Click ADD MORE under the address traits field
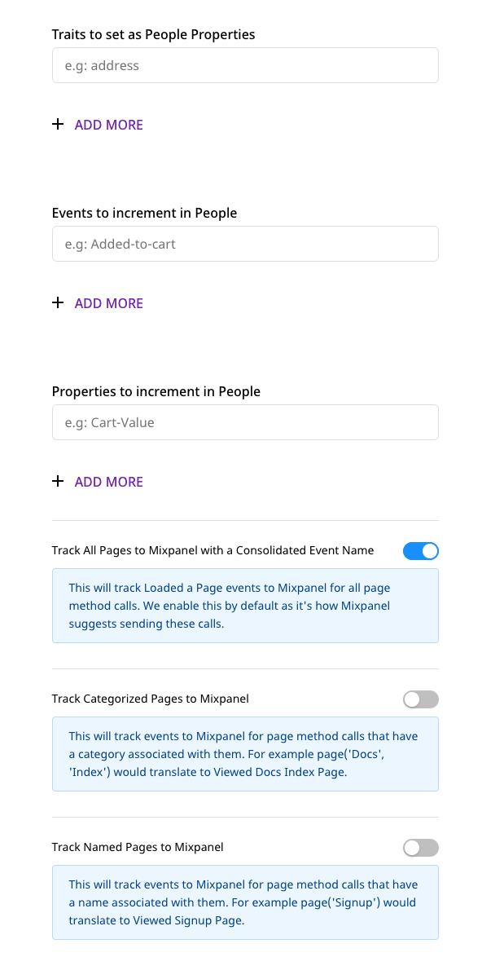 click(108, 124)
